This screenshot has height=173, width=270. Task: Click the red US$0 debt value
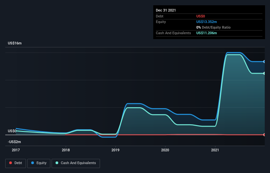tap(201, 16)
